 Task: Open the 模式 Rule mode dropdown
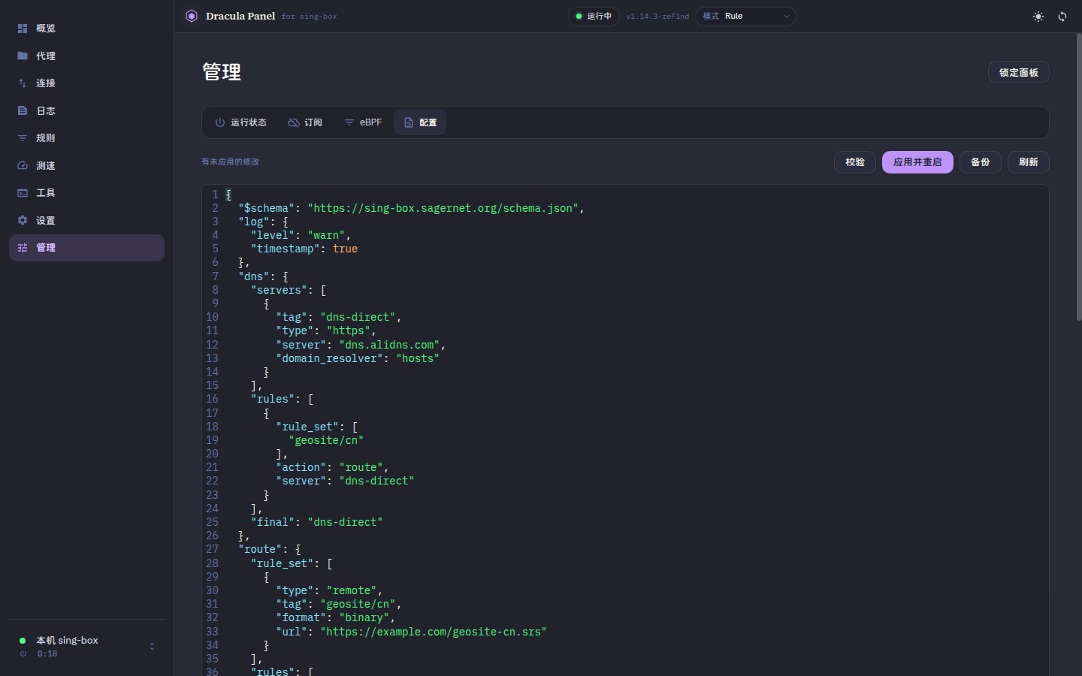[745, 16]
